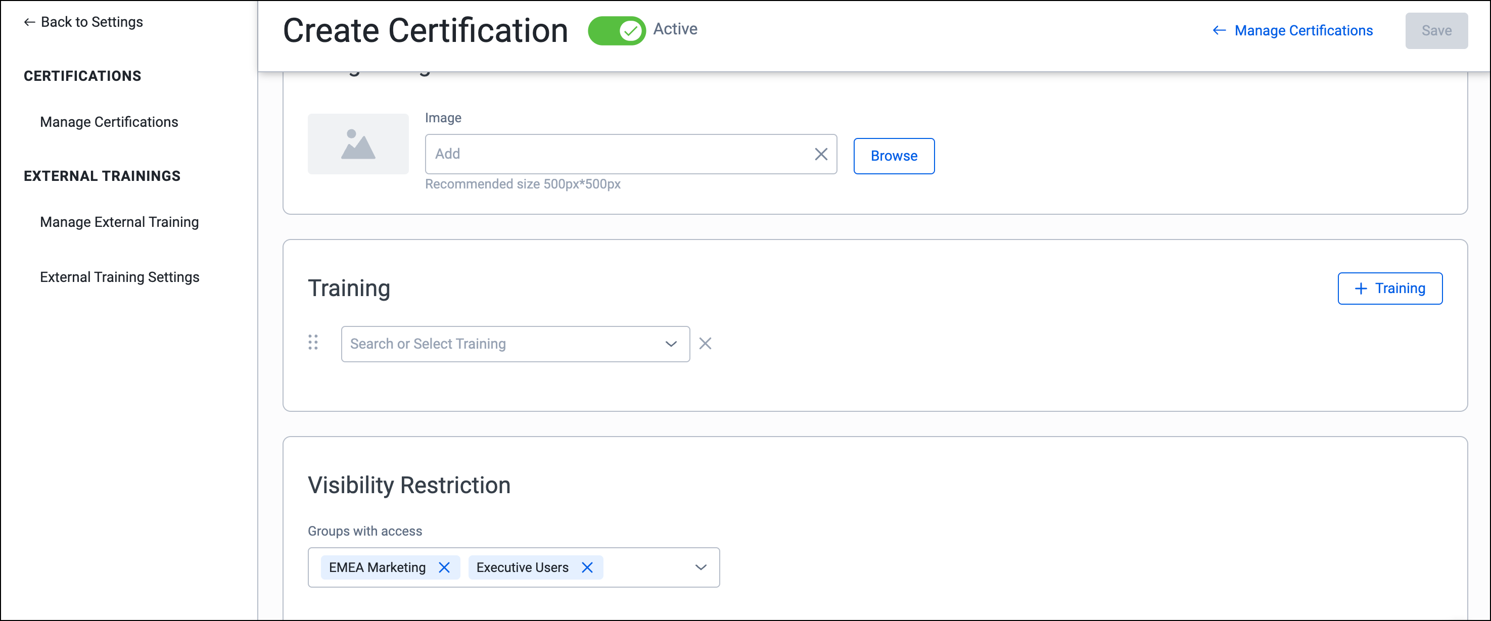Remove the training row with X icon
Viewport: 1491px width, 621px height.
coord(705,344)
